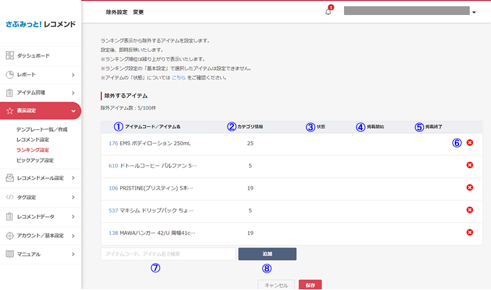The height and width of the screenshot is (290, 491).
Task: Open テンプレート一覧/作成 submenu item
Action: click(42, 129)
